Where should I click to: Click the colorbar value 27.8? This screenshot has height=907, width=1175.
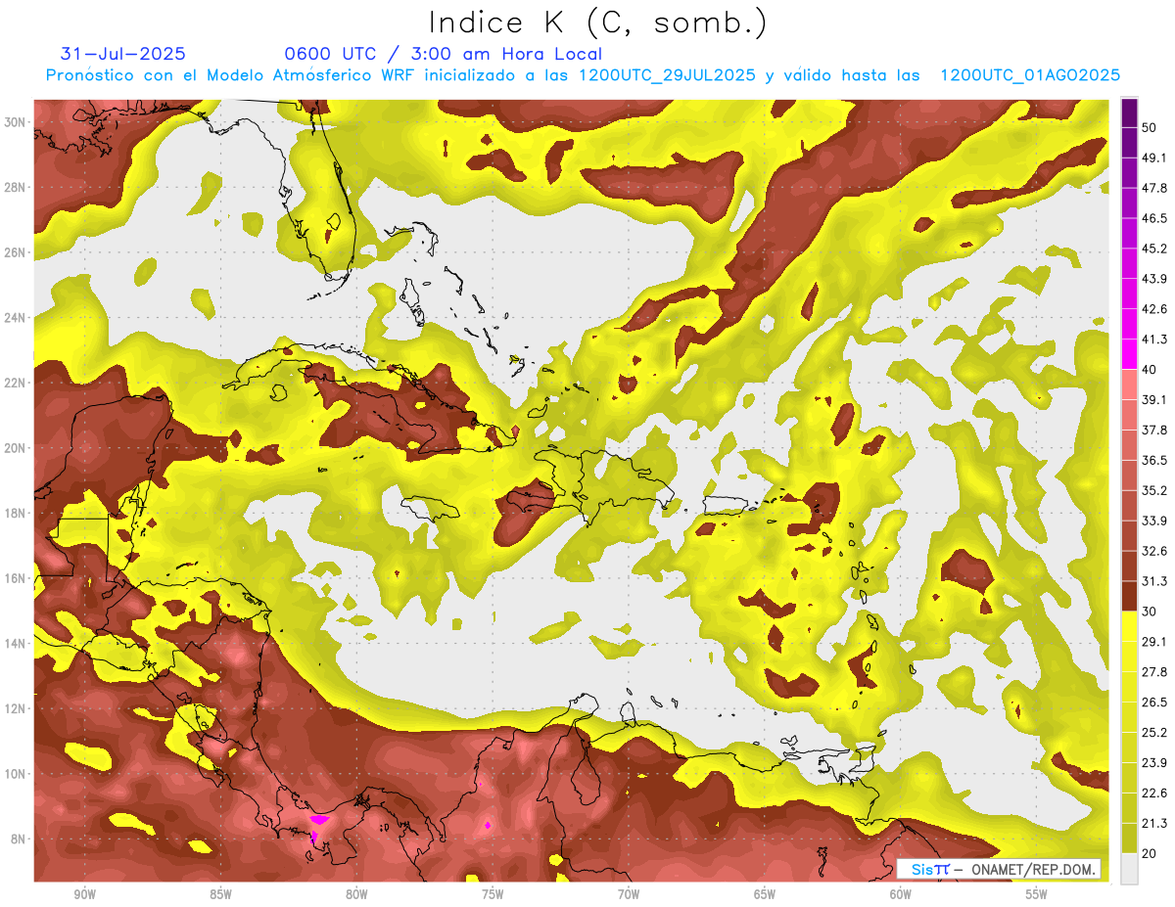pos(1154,672)
